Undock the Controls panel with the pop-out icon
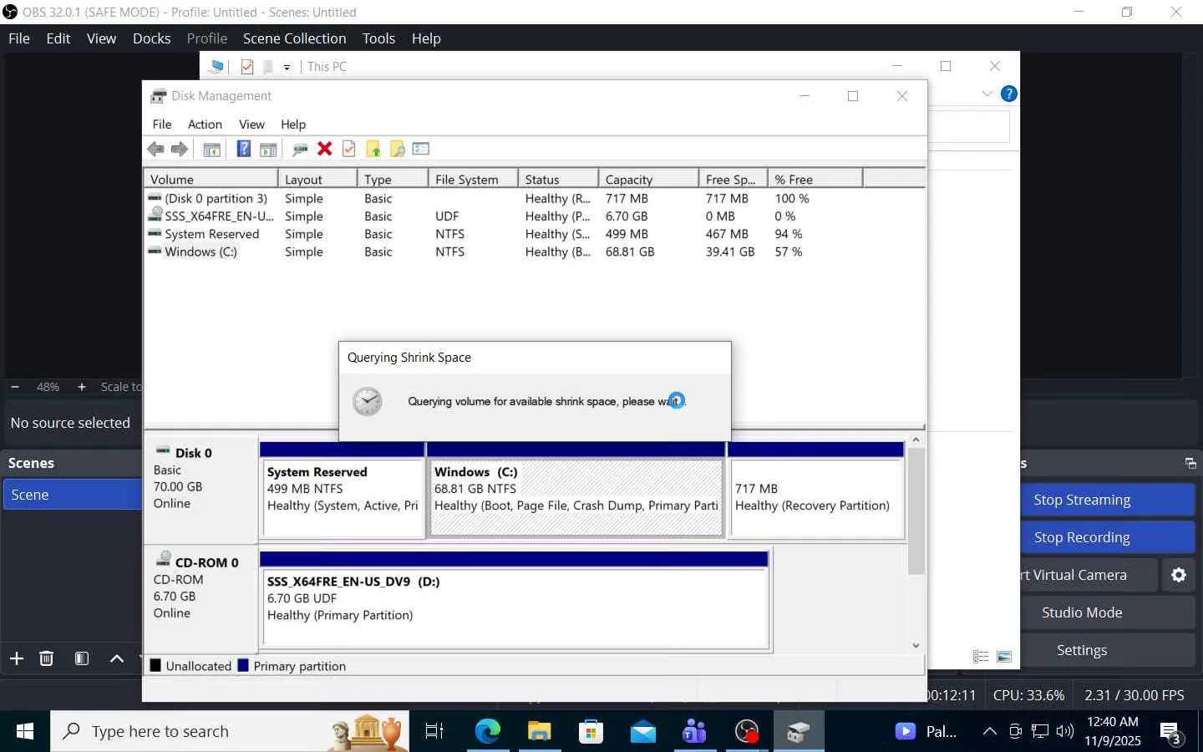 [x=1190, y=464]
